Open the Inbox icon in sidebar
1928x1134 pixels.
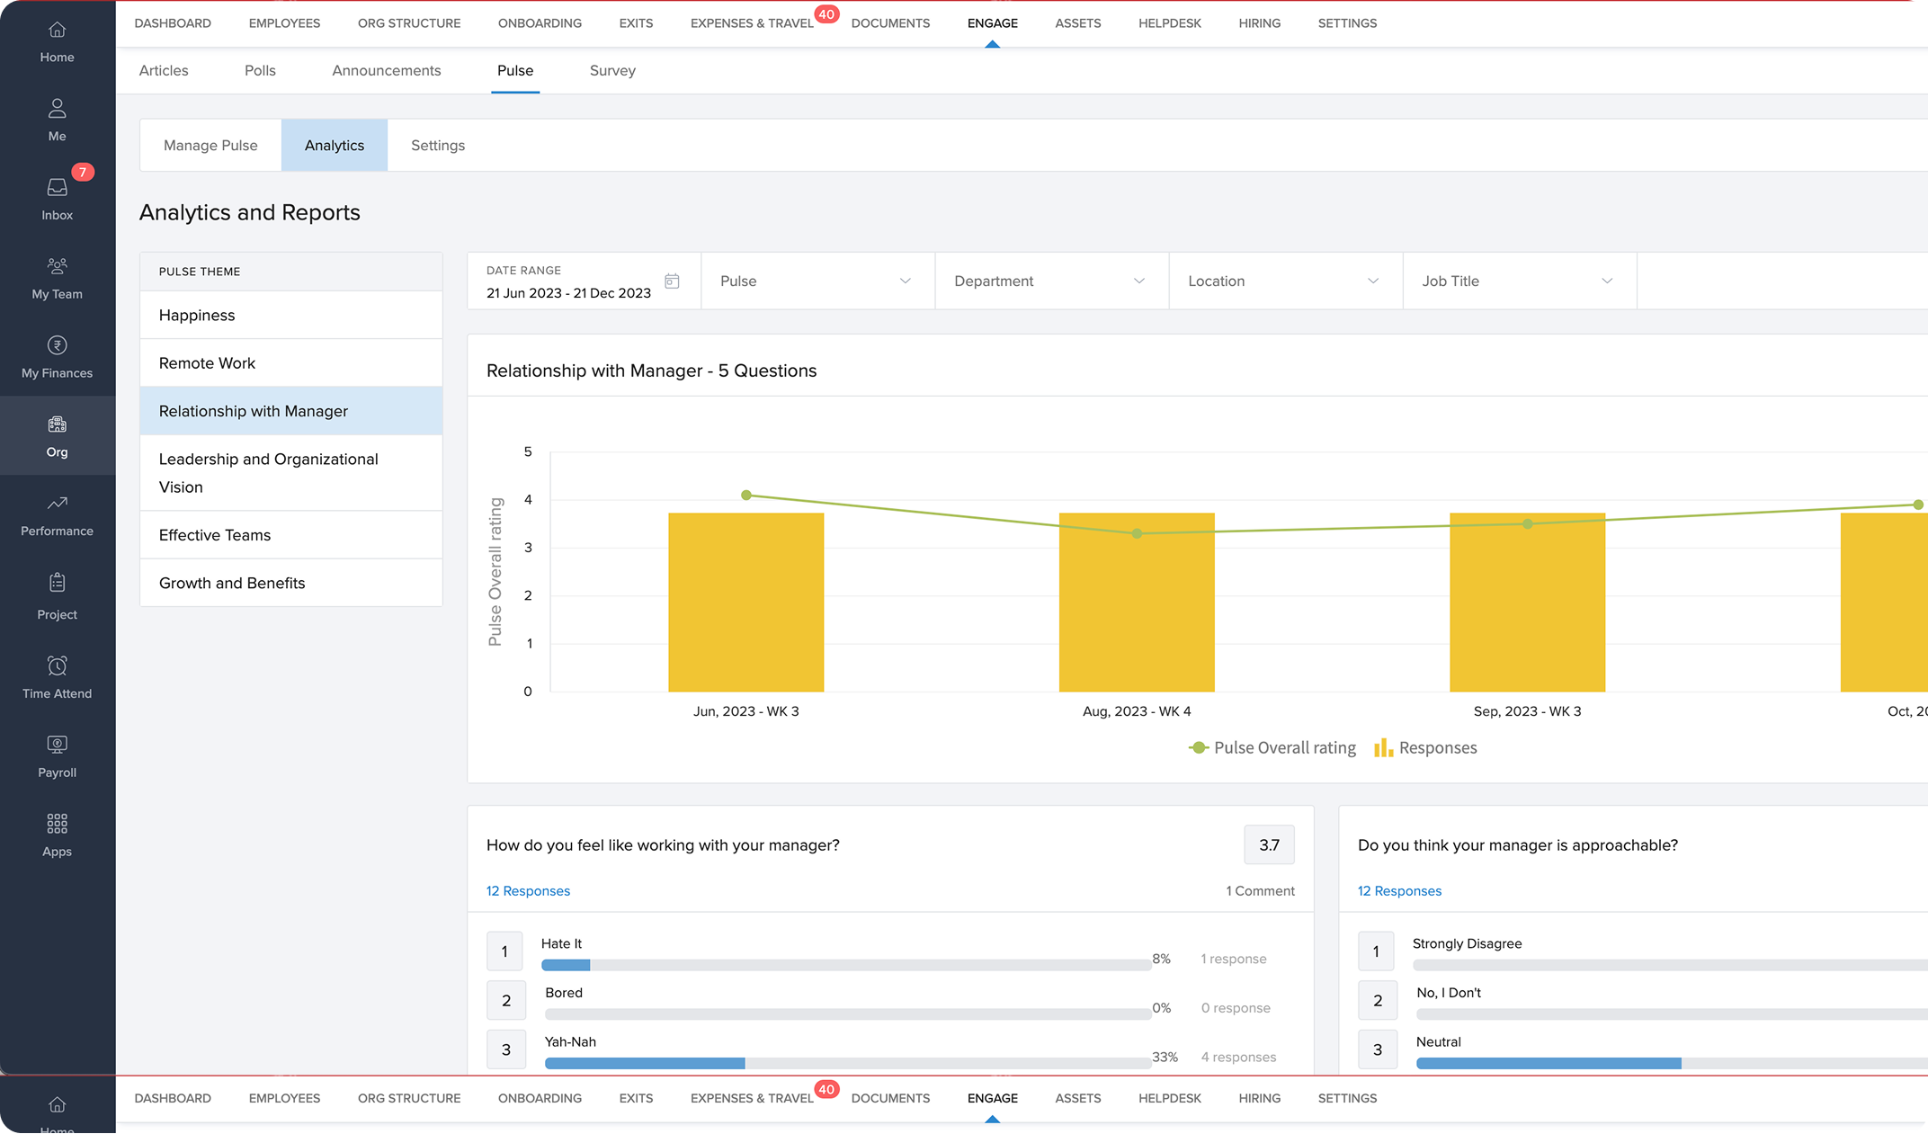tap(57, 188)
